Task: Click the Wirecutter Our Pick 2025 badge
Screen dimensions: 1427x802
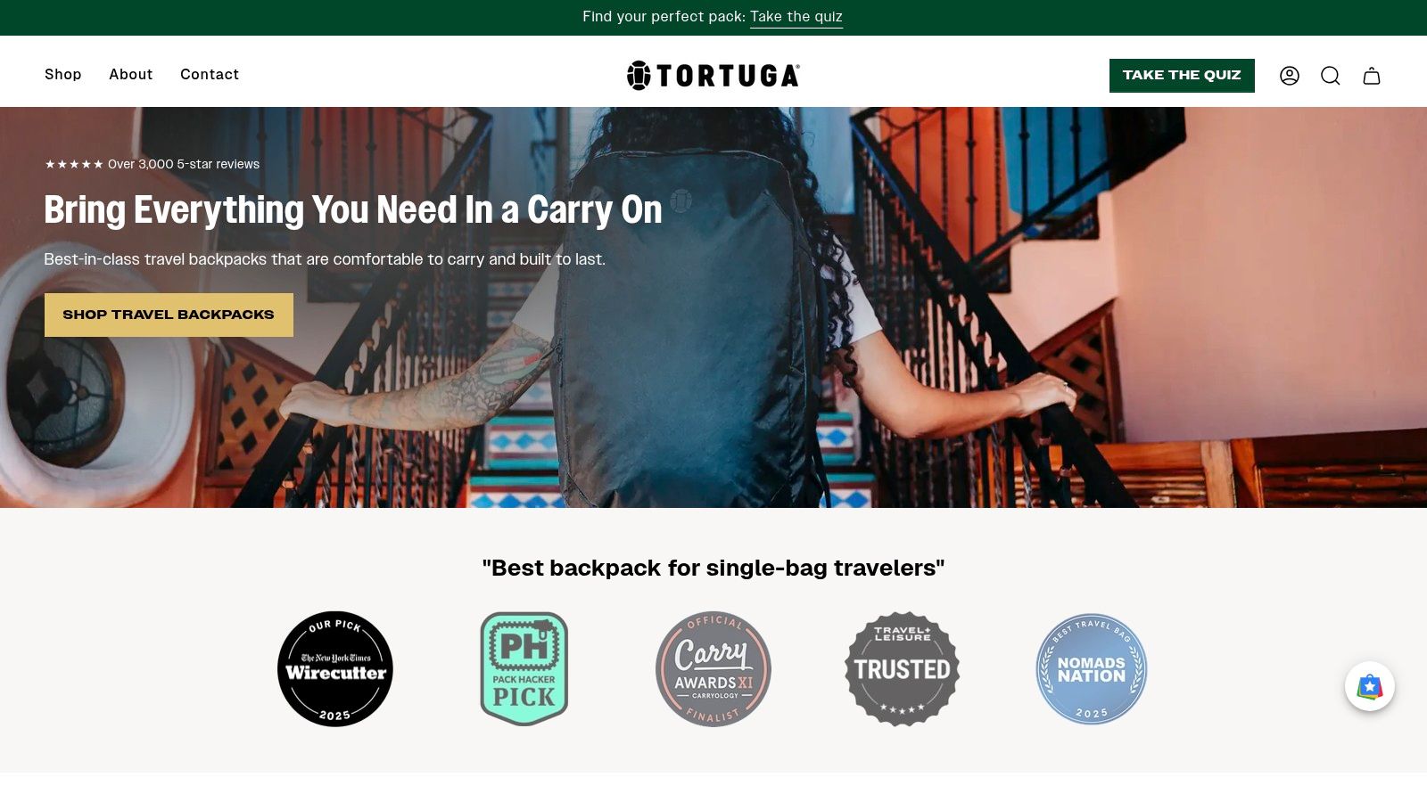Action: tap(335, 669)
